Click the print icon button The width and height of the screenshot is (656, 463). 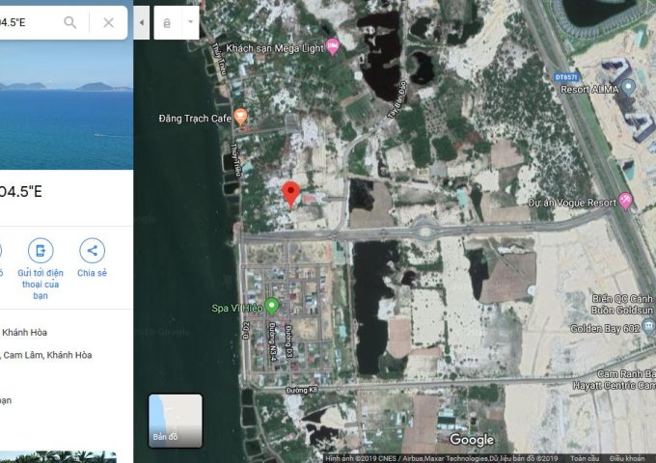(x=167, y=23)
